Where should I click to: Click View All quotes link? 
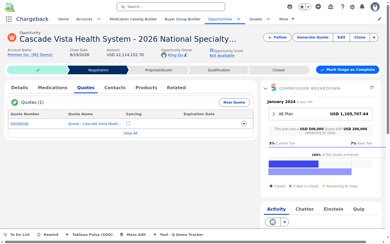131,133
